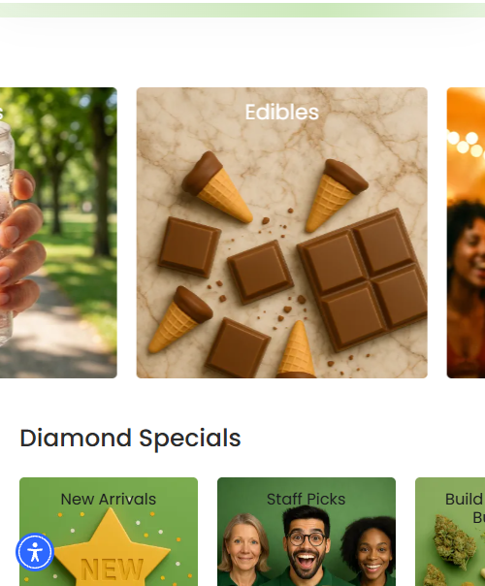Click the bearded man with glasses
Image resolution: width=485 pixels, height=586 pixels.
pyautogui.click(x=306, y=545)
